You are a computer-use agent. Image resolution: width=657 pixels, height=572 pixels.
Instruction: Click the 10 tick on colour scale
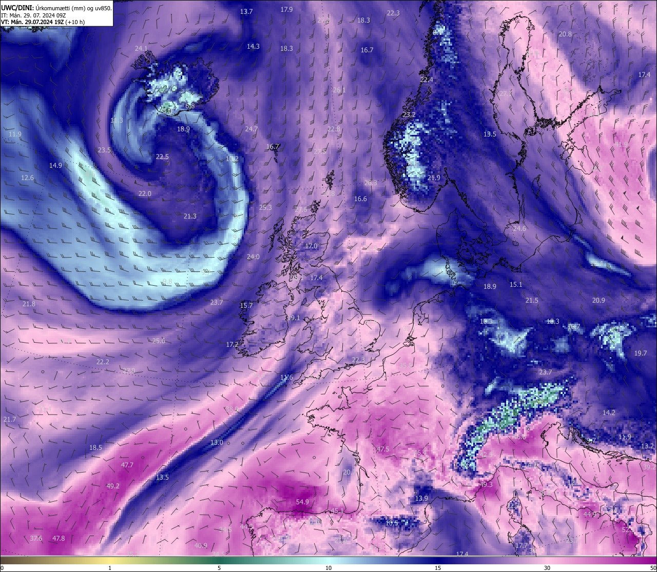[328, 568]
